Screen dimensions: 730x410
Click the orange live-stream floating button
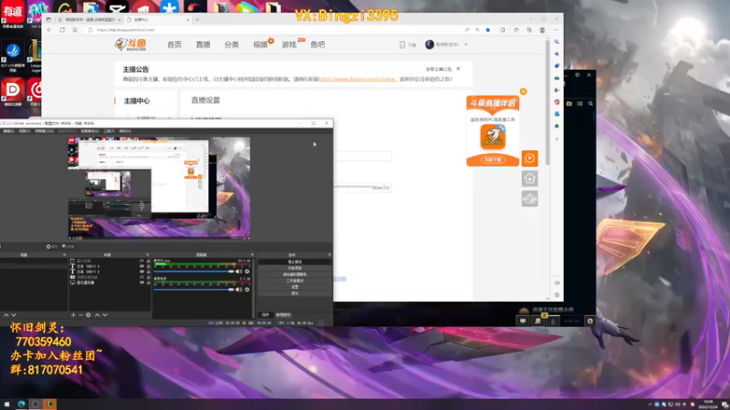(530, 159)
